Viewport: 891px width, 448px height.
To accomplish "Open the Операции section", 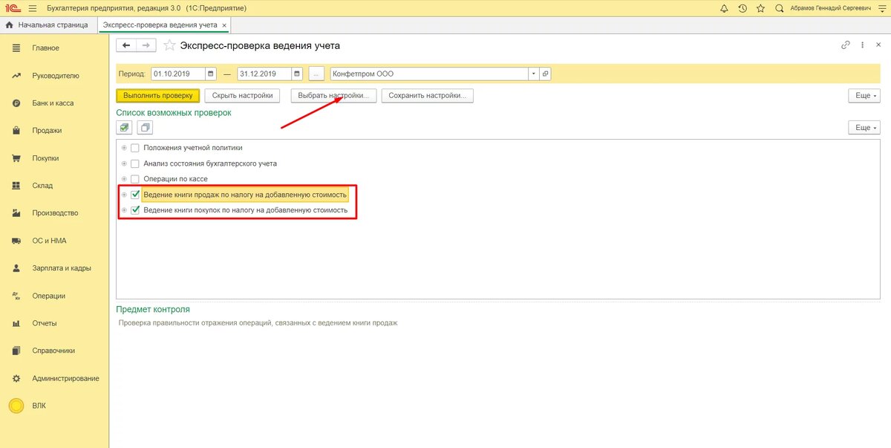I will pyautogui.click(x=49, y=296).
